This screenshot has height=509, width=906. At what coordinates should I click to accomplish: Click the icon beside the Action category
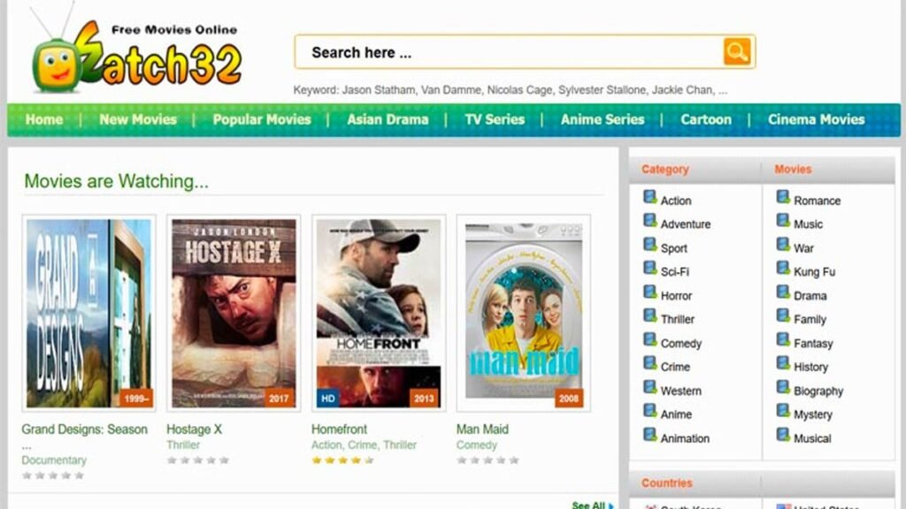pos(650,199)
